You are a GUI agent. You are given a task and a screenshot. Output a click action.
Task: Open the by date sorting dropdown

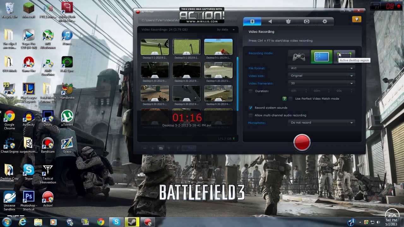coord(226,30)
